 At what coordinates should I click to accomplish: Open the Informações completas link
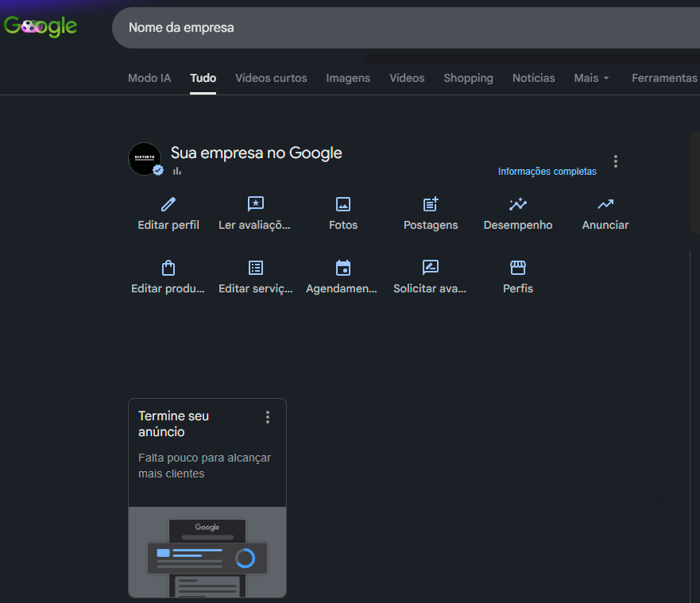point(547,172)
